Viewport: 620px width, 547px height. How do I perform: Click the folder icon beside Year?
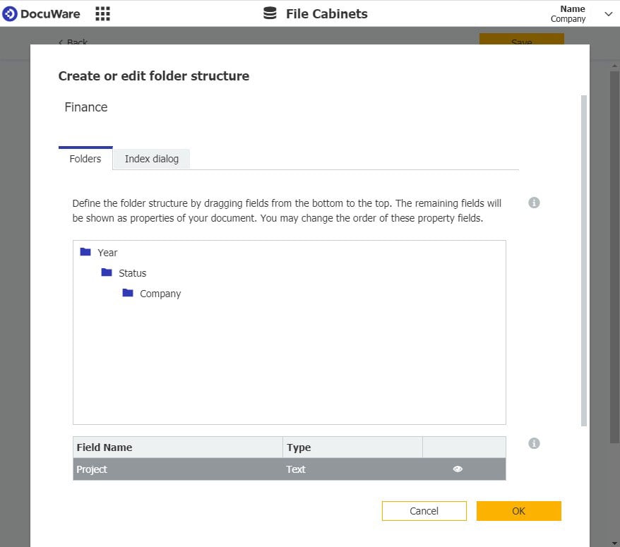[86, 252]
